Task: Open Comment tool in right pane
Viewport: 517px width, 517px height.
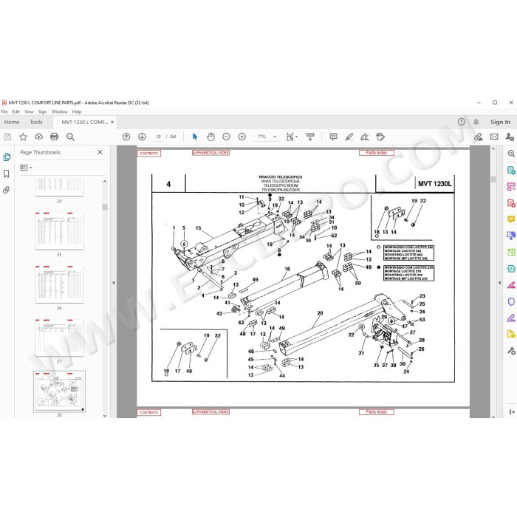Action: [511, 219]
